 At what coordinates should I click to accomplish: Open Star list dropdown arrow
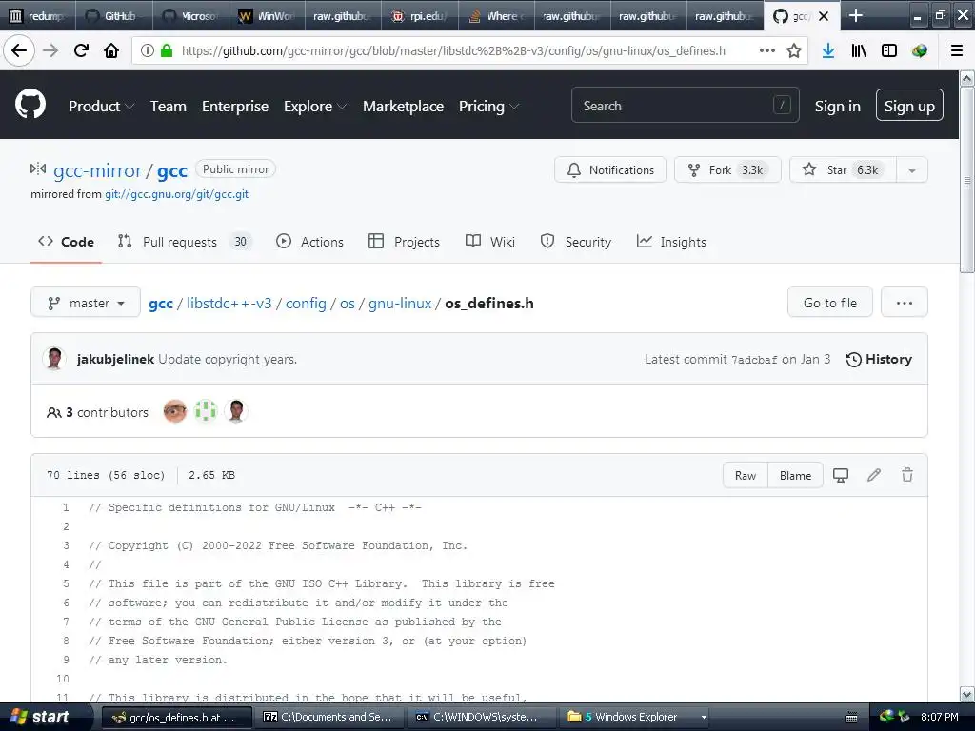[x=911, y=170]
